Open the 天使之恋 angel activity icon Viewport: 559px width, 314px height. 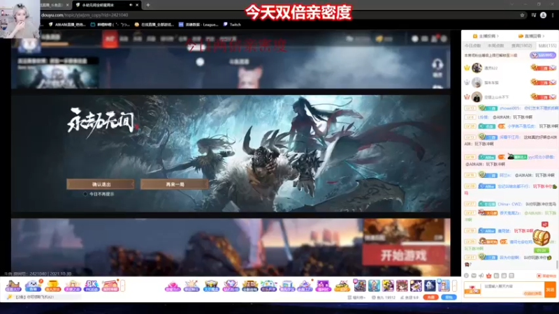pyautogui.click(x=73, y=286)
